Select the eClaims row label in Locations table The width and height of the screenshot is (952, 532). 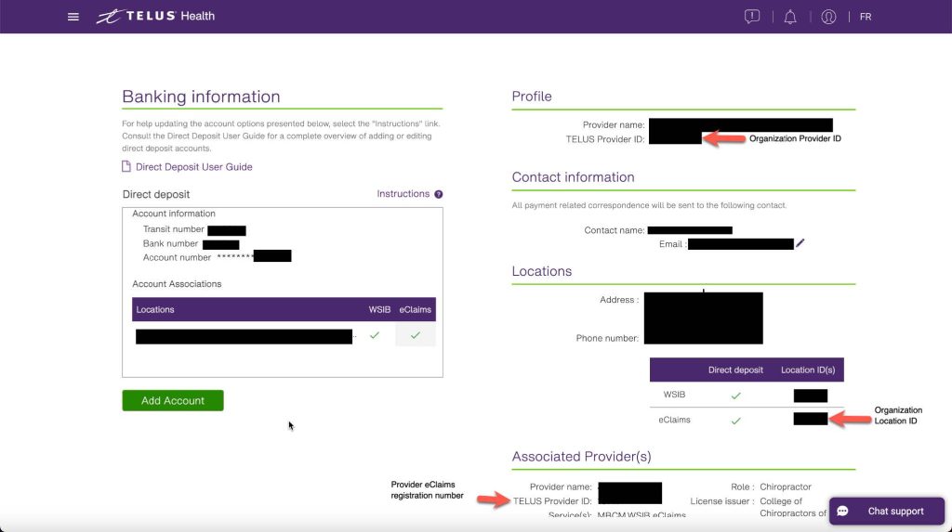[x=674, y=420]
